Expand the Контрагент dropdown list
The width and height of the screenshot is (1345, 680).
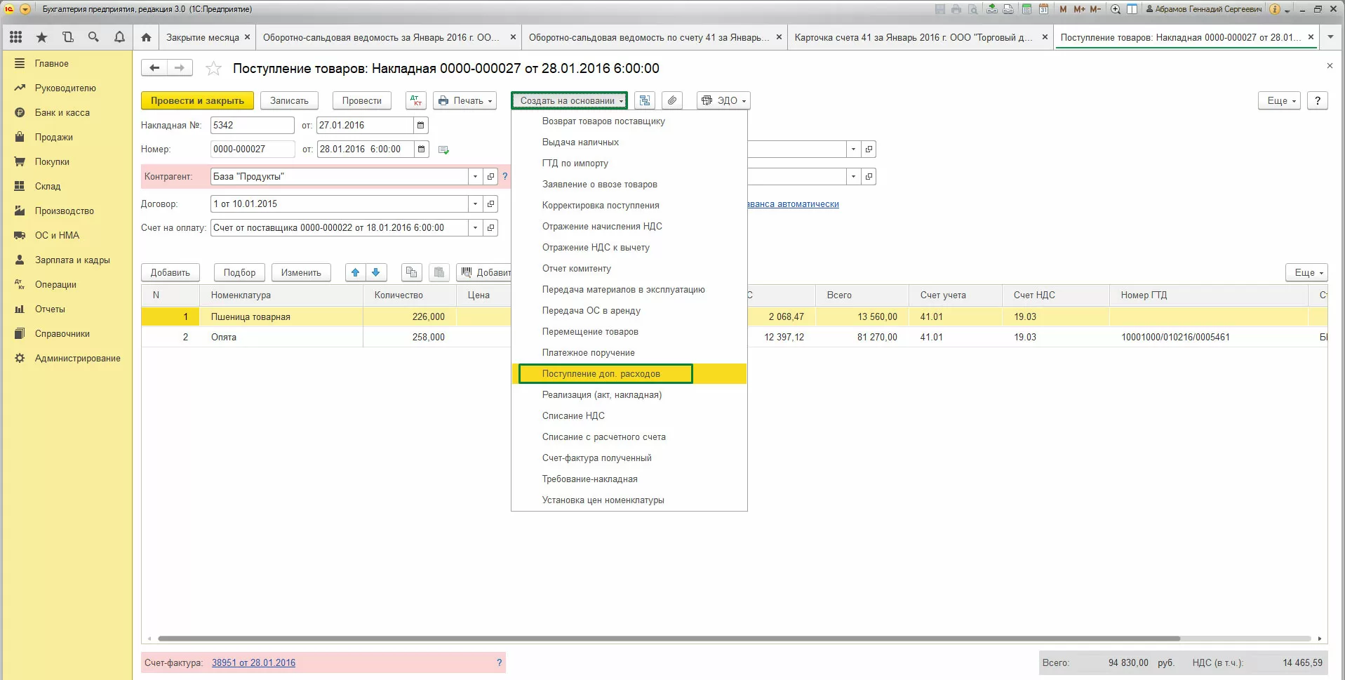475,176
